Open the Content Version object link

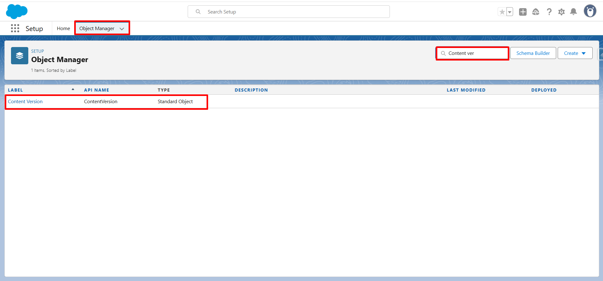click(x=25, y=102)
